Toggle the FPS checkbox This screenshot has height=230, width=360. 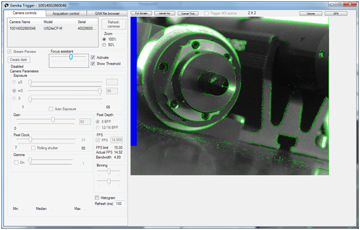[98, 140]
